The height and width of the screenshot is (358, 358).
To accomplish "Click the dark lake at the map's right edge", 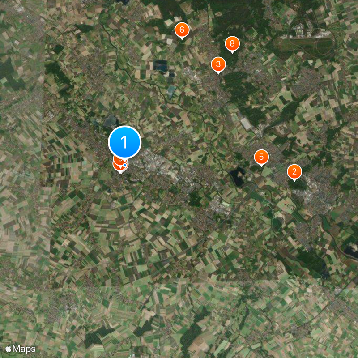I will coord(351,251).
